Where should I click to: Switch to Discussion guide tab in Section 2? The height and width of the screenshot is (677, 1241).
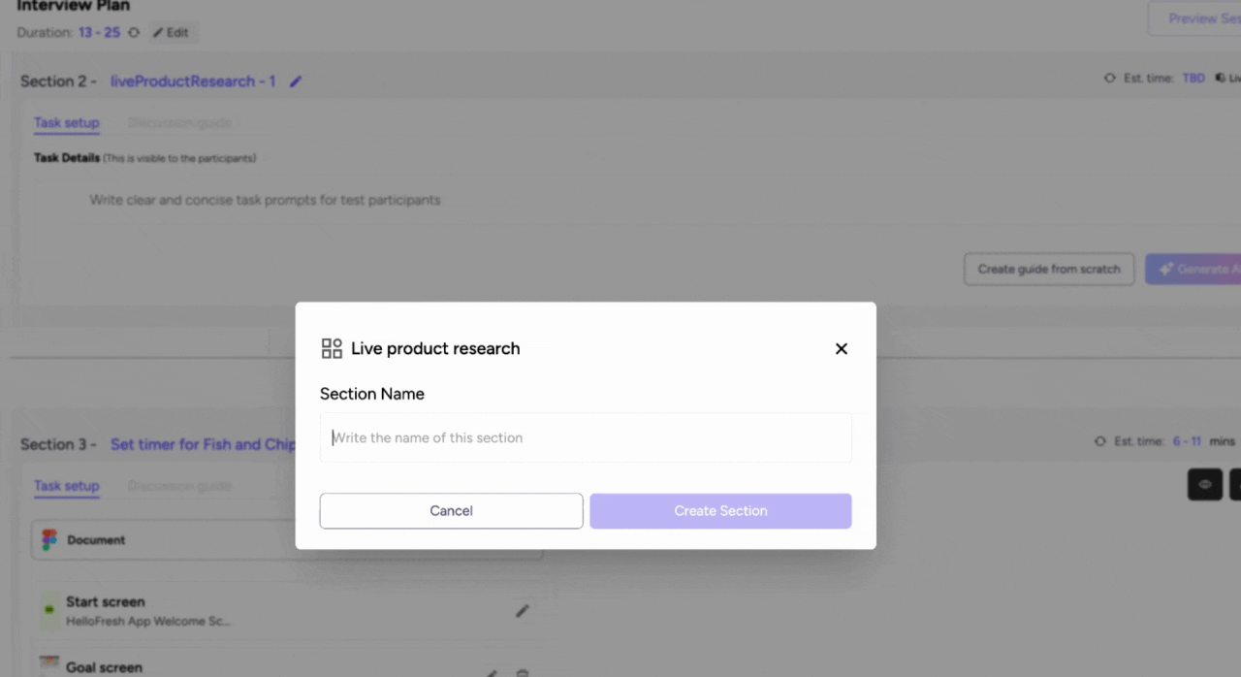(179, 123)
